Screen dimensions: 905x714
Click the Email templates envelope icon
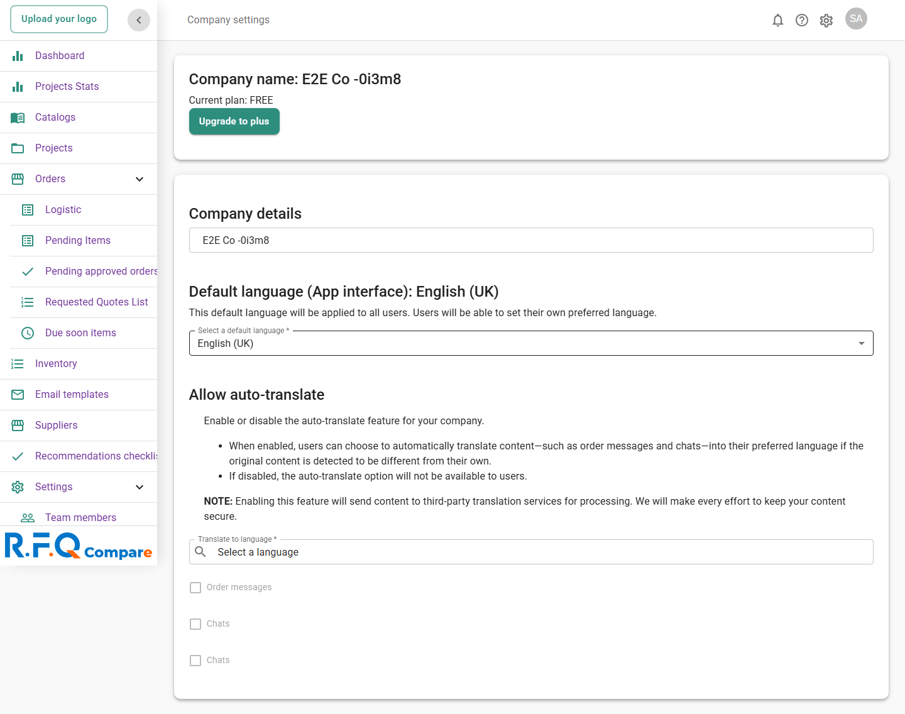(18, 395)
